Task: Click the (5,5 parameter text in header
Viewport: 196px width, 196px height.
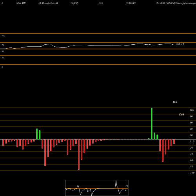Action: coord(101,3)
